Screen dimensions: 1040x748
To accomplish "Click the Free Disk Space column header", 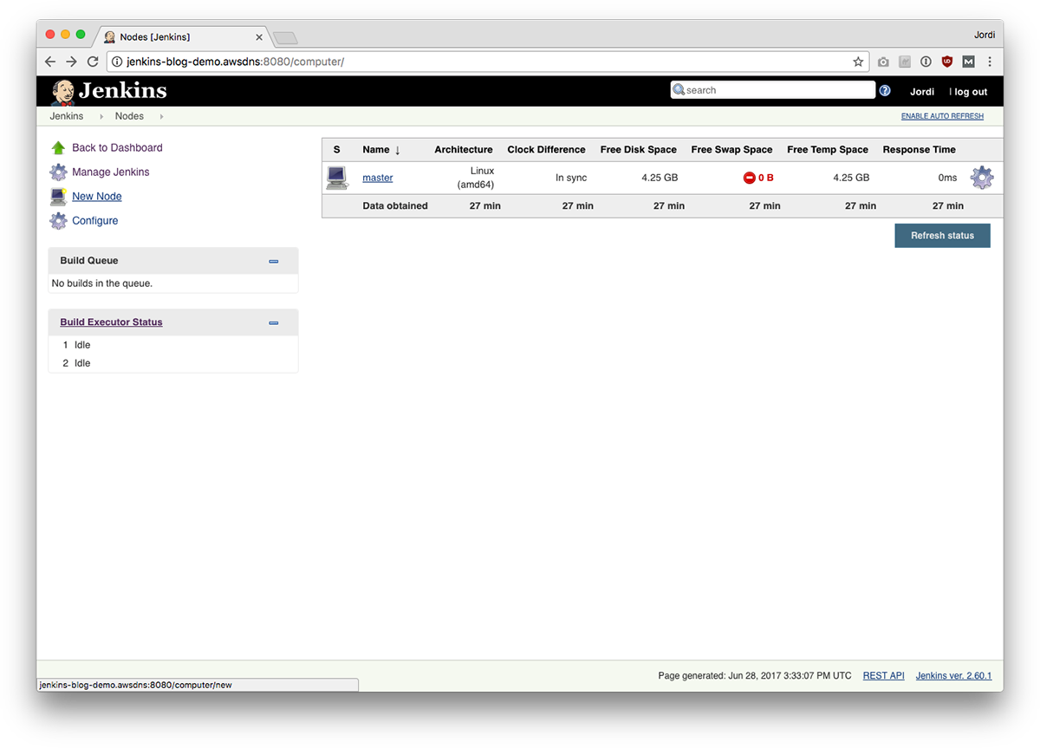I will 639,150.
